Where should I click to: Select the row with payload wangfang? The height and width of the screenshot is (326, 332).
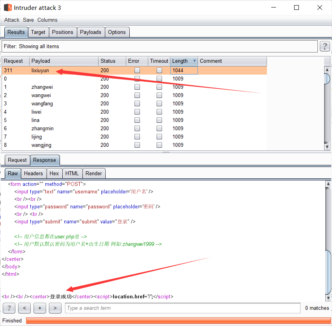(x=134, y=103)
